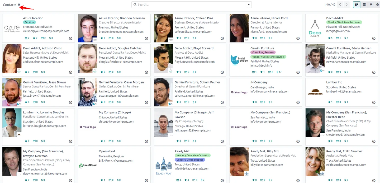Click email info@deltapc.example.com

click(192, 168)
